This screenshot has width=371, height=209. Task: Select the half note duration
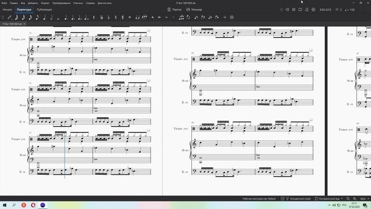[x=51, y=17]
